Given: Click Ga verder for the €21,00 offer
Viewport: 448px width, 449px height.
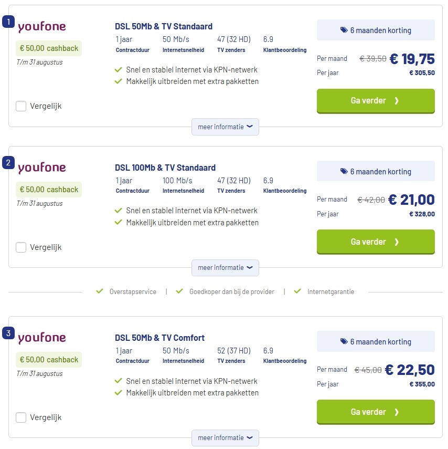Looking at the screenshot, I should pos(376,242).
